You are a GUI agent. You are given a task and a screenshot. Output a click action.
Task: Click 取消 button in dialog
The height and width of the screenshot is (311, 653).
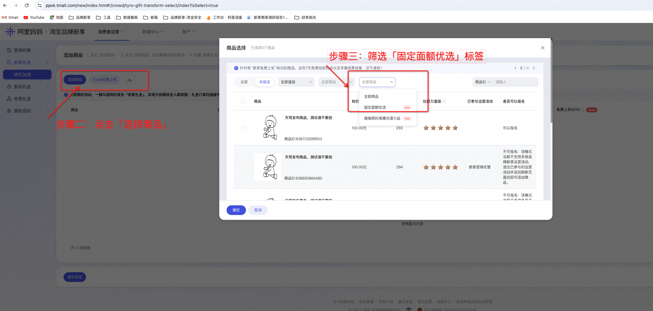pyautogui.click(x=258, y=210)
